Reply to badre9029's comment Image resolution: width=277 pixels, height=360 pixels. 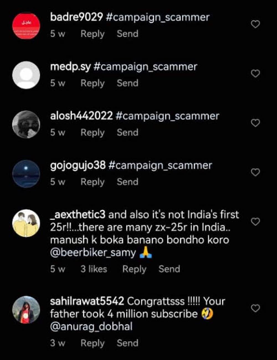(93, 34)
